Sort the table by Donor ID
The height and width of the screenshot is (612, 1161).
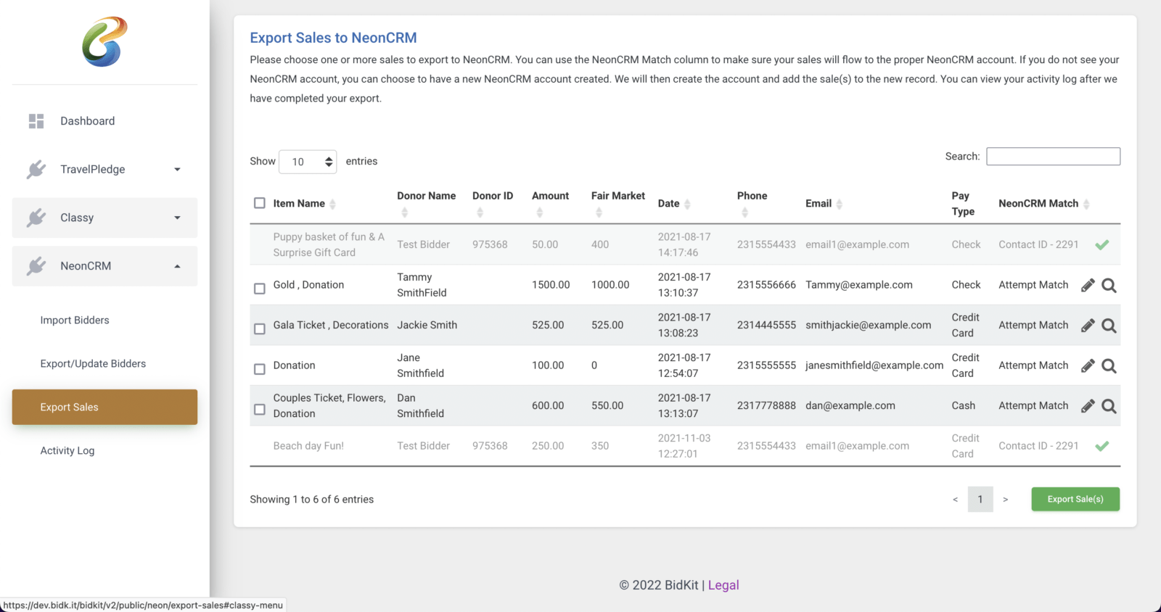pos(480,212)
